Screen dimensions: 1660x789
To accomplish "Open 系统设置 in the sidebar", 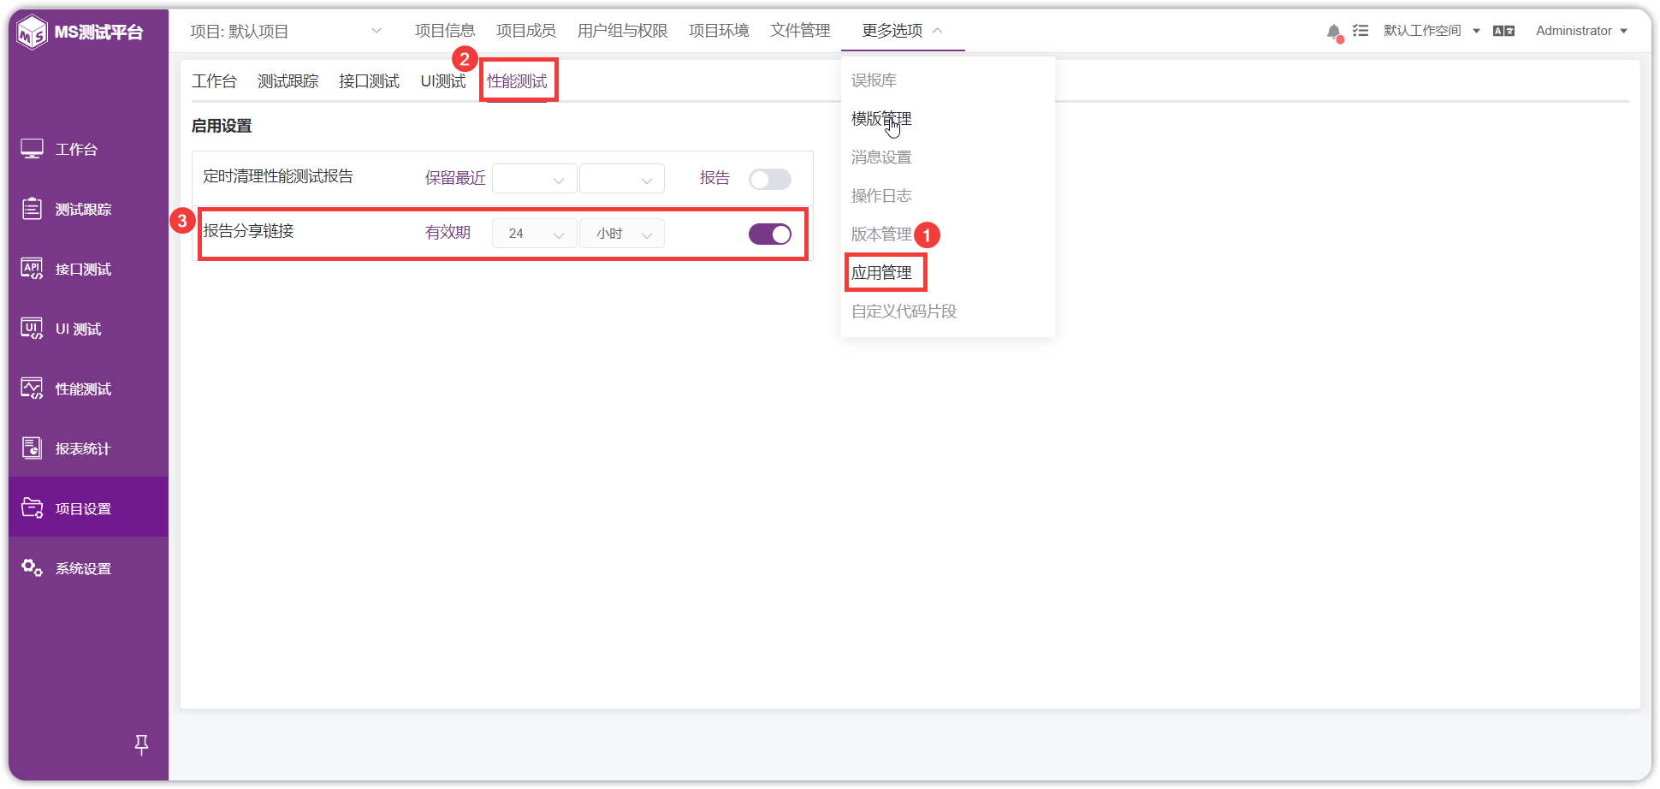I will [x=88, y=568].
